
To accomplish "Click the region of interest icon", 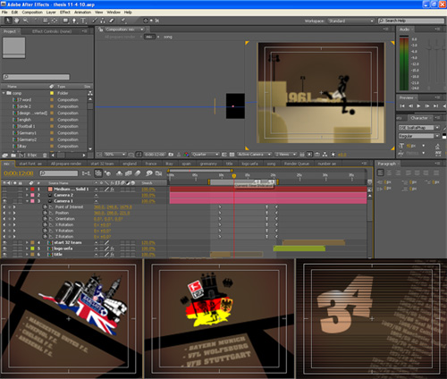I will (x=224, y=155).
